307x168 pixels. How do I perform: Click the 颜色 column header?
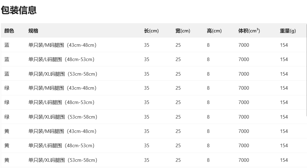coord(9,31)
